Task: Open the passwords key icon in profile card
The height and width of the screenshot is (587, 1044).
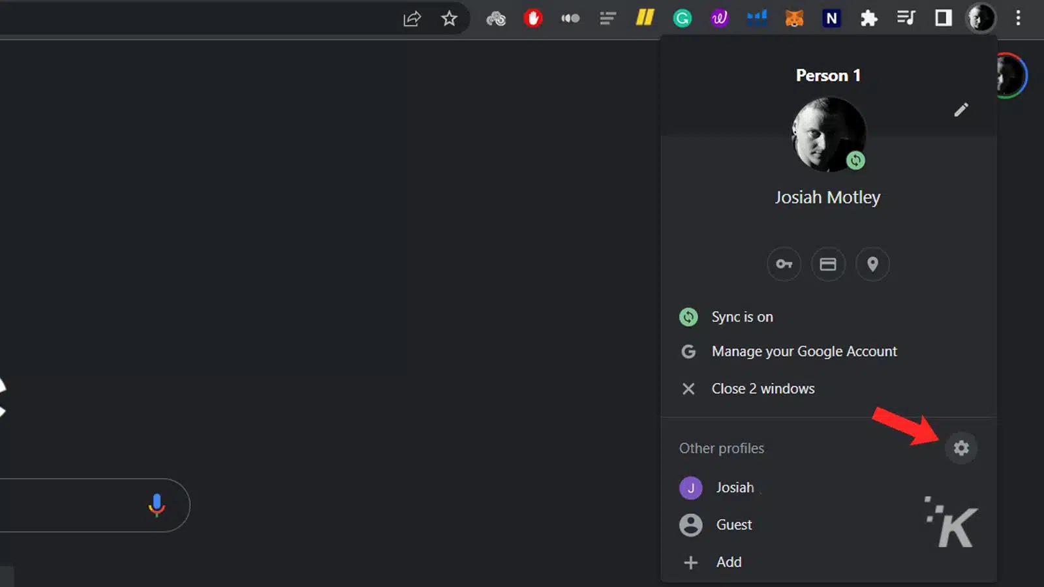Action: [784, 264]
